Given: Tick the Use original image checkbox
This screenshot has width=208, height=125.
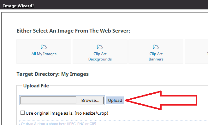Looking at the screenshot, I should [22, 113].
